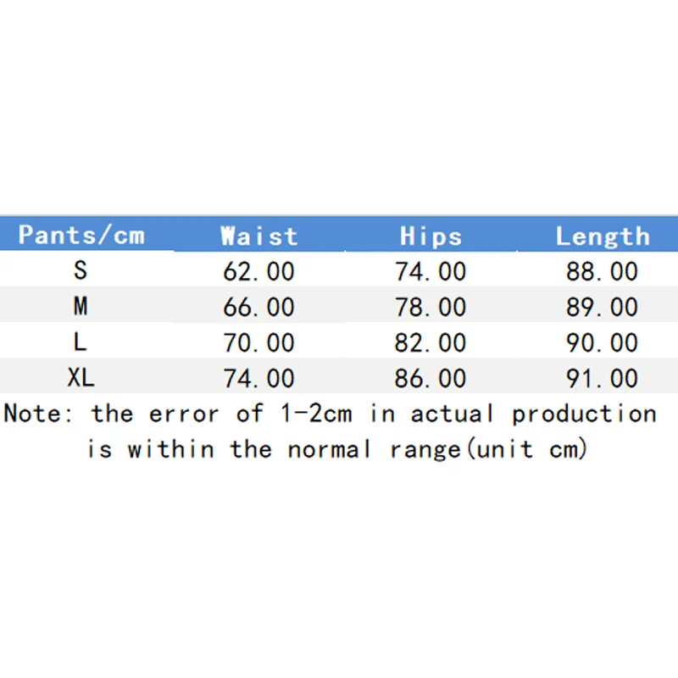Click the hips value 74.00 for size S

click(431, 271)
